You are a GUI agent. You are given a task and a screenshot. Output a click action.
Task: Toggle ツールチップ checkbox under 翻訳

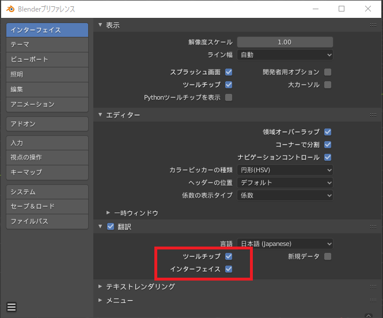pos(229,256)
